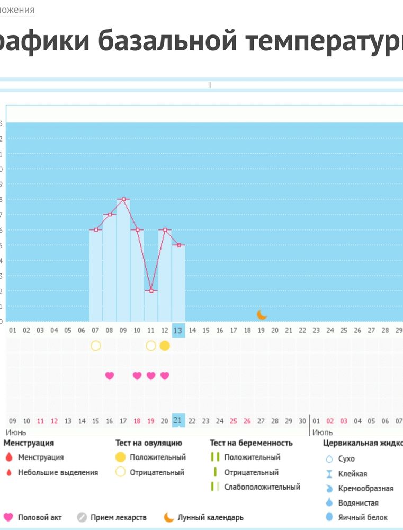Click the yellow Положительный ovulation legend circle
The image size is (403, 530).
click(x=120, y=457)
